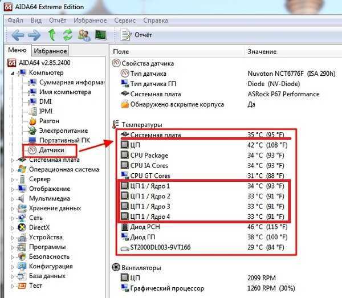Collapse the Компьютер tree node
Viewport: 342px width, 298px height.
click(x=13, y=73)
